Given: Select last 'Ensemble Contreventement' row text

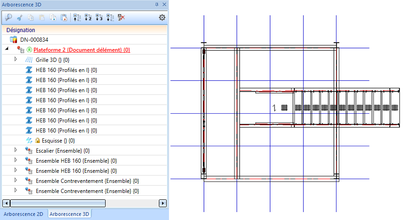Looking at the screenshot, I should click(87, 191).
